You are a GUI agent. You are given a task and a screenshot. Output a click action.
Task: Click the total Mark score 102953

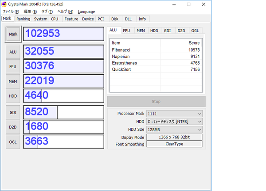[63, 34]
